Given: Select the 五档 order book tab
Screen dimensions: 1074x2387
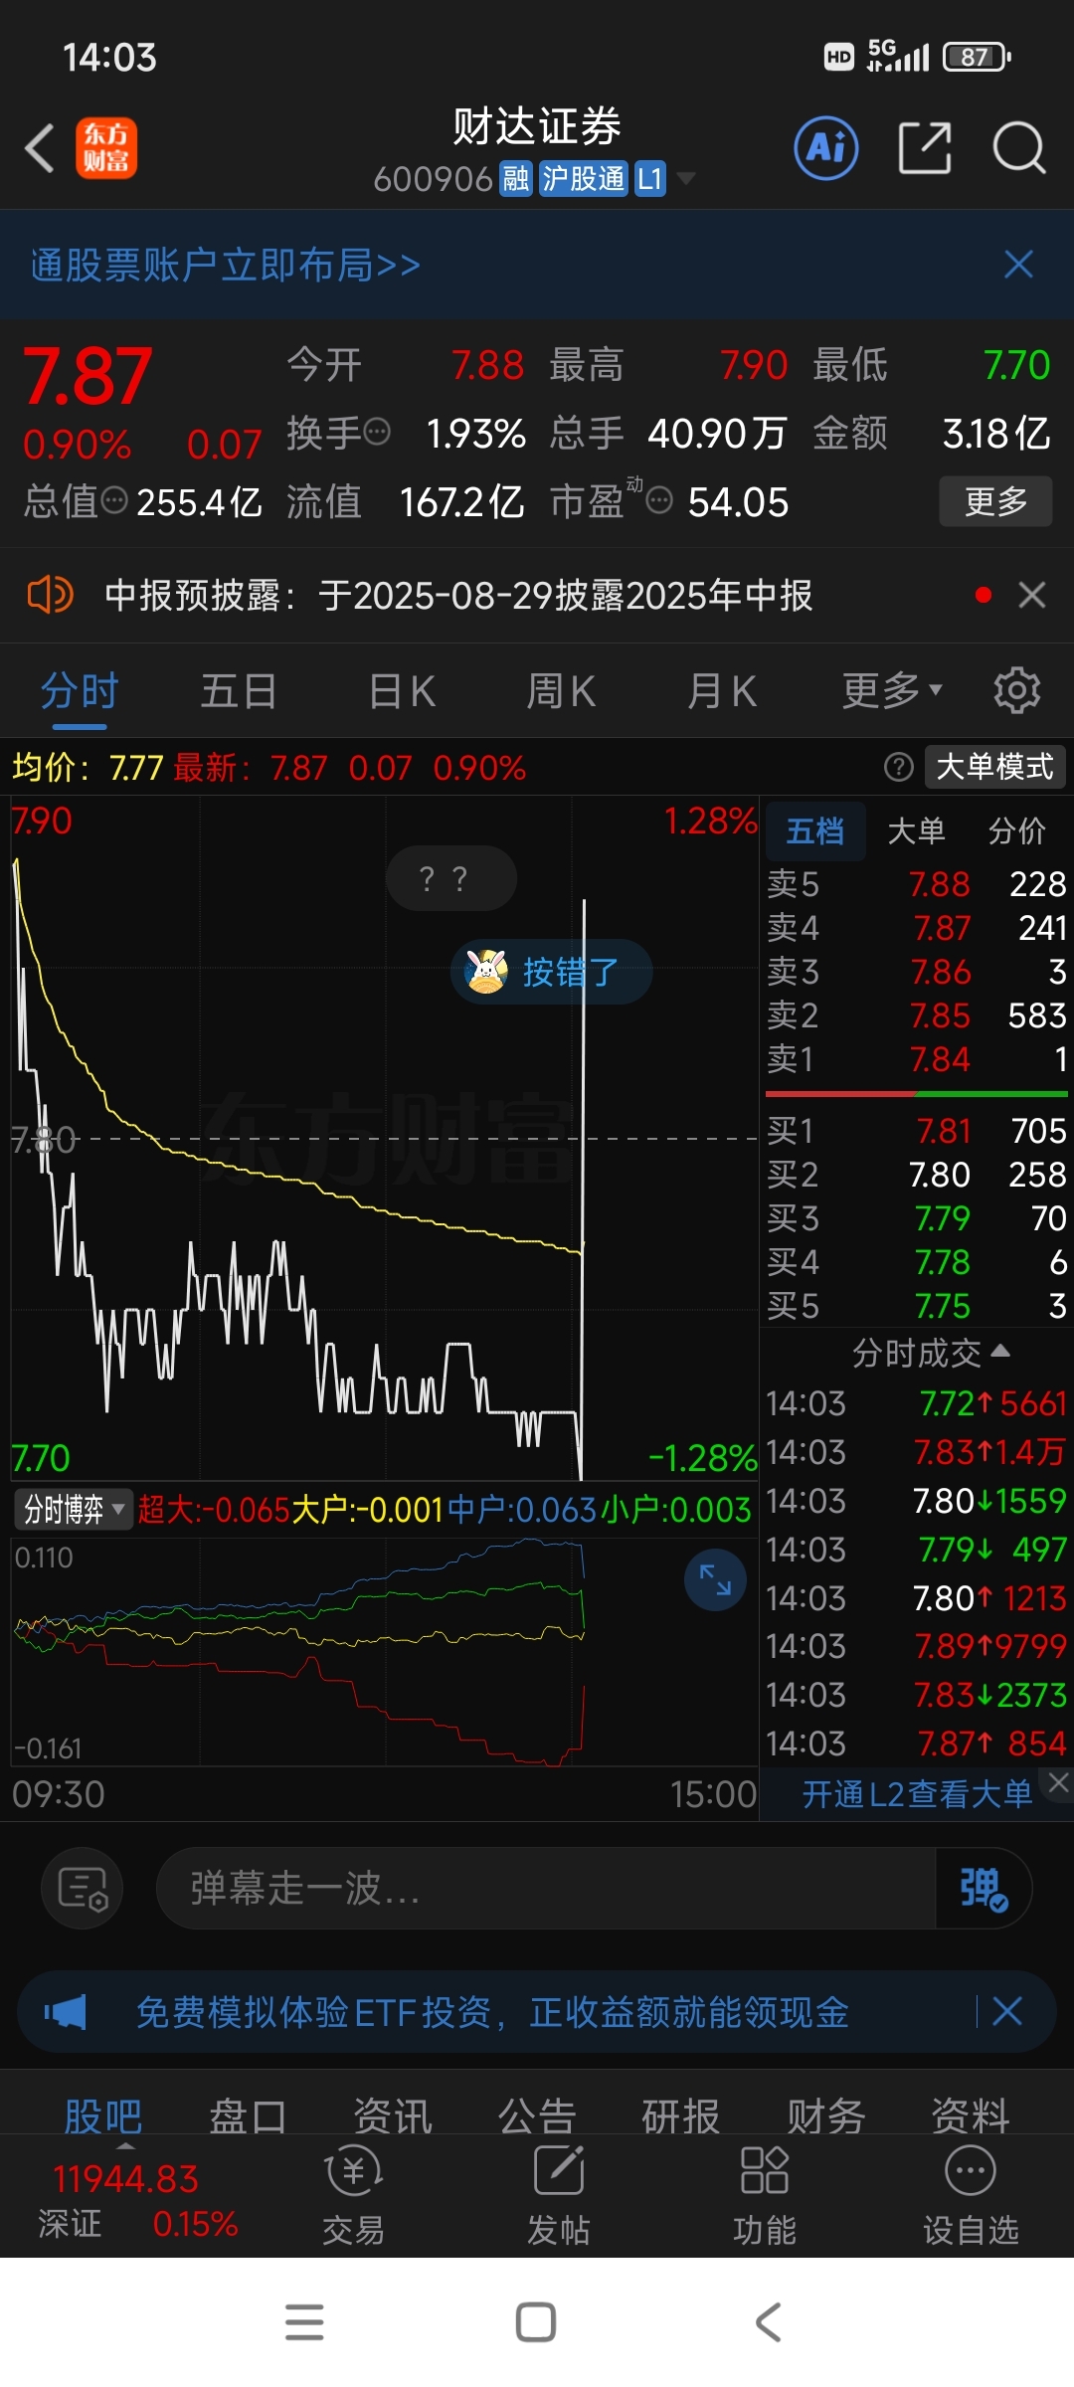Looking at the screenshot, I should tap(814, 830).
